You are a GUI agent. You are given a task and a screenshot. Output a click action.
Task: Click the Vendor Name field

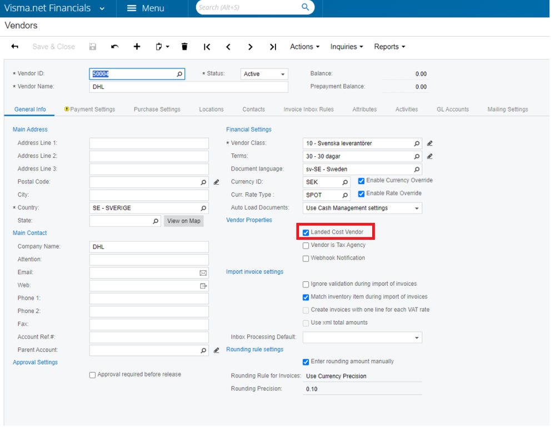(189, 87)
